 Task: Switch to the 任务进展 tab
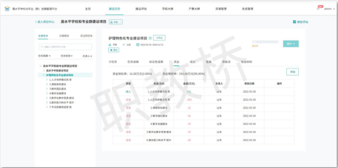click(x=133, y=62)
